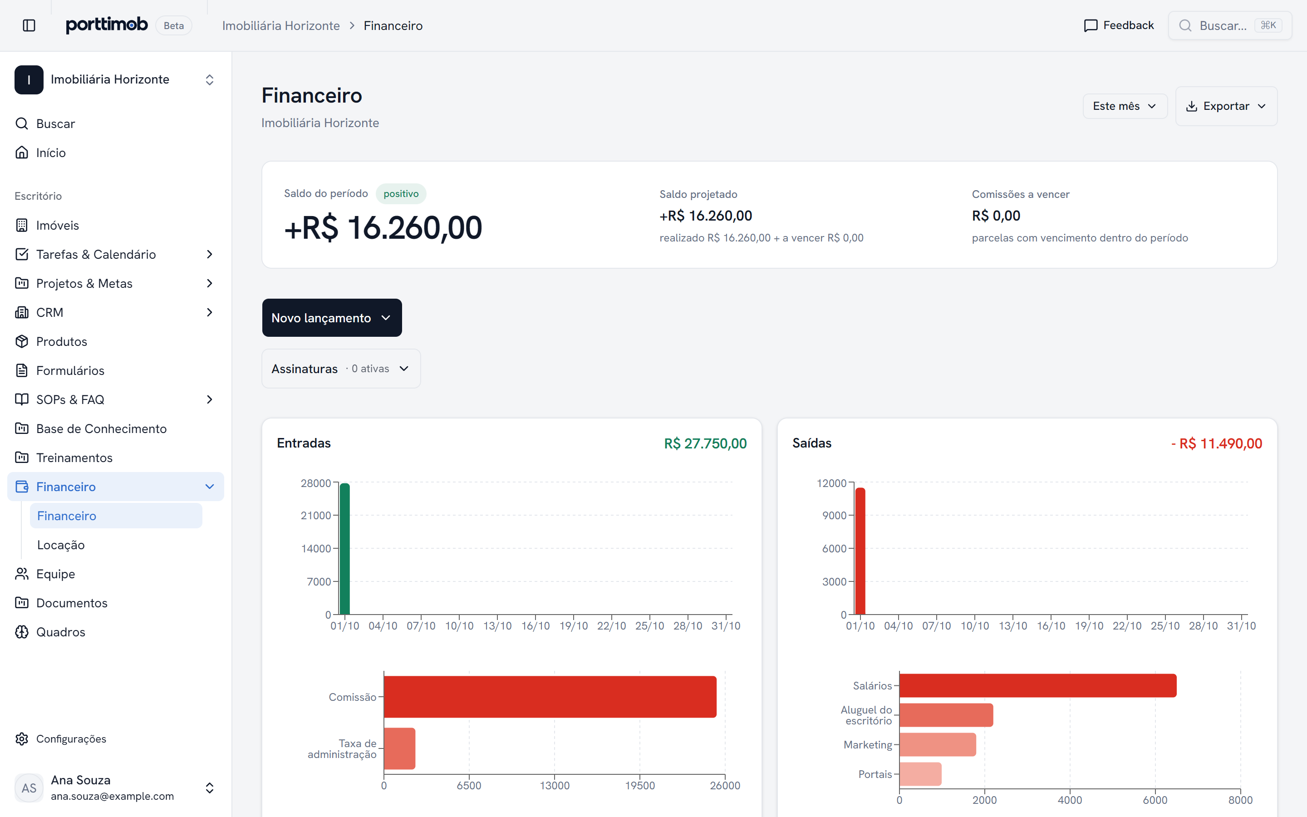Viewport: 1307px width, 817px height.
Task: Click the Aluguel do escritório bar
Action: [x=946, y=715]
